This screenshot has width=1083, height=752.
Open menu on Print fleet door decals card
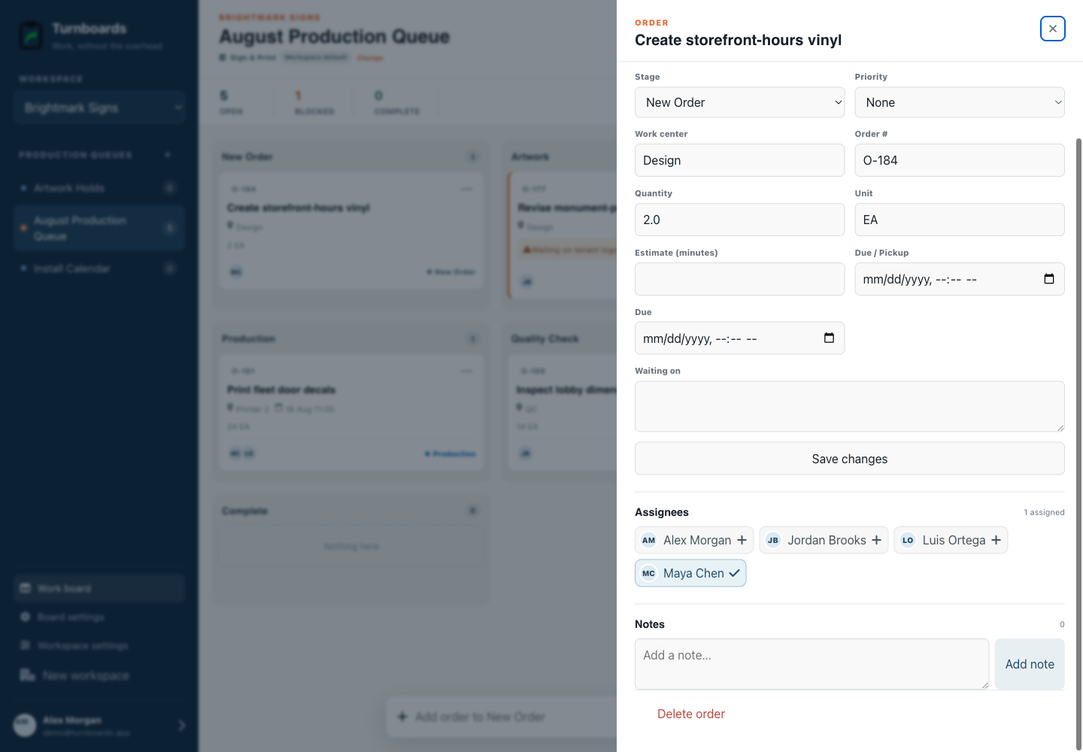tap(467, 371)
